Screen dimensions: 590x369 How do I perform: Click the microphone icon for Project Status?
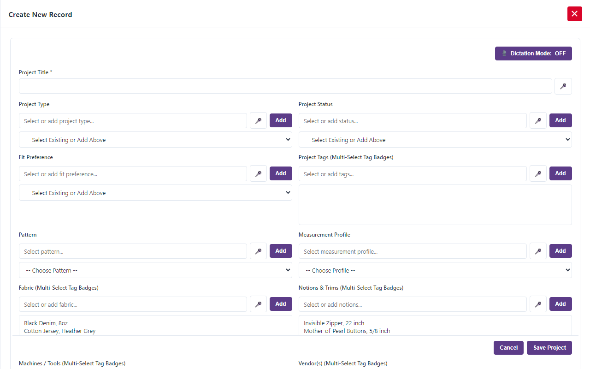[538, 120]
